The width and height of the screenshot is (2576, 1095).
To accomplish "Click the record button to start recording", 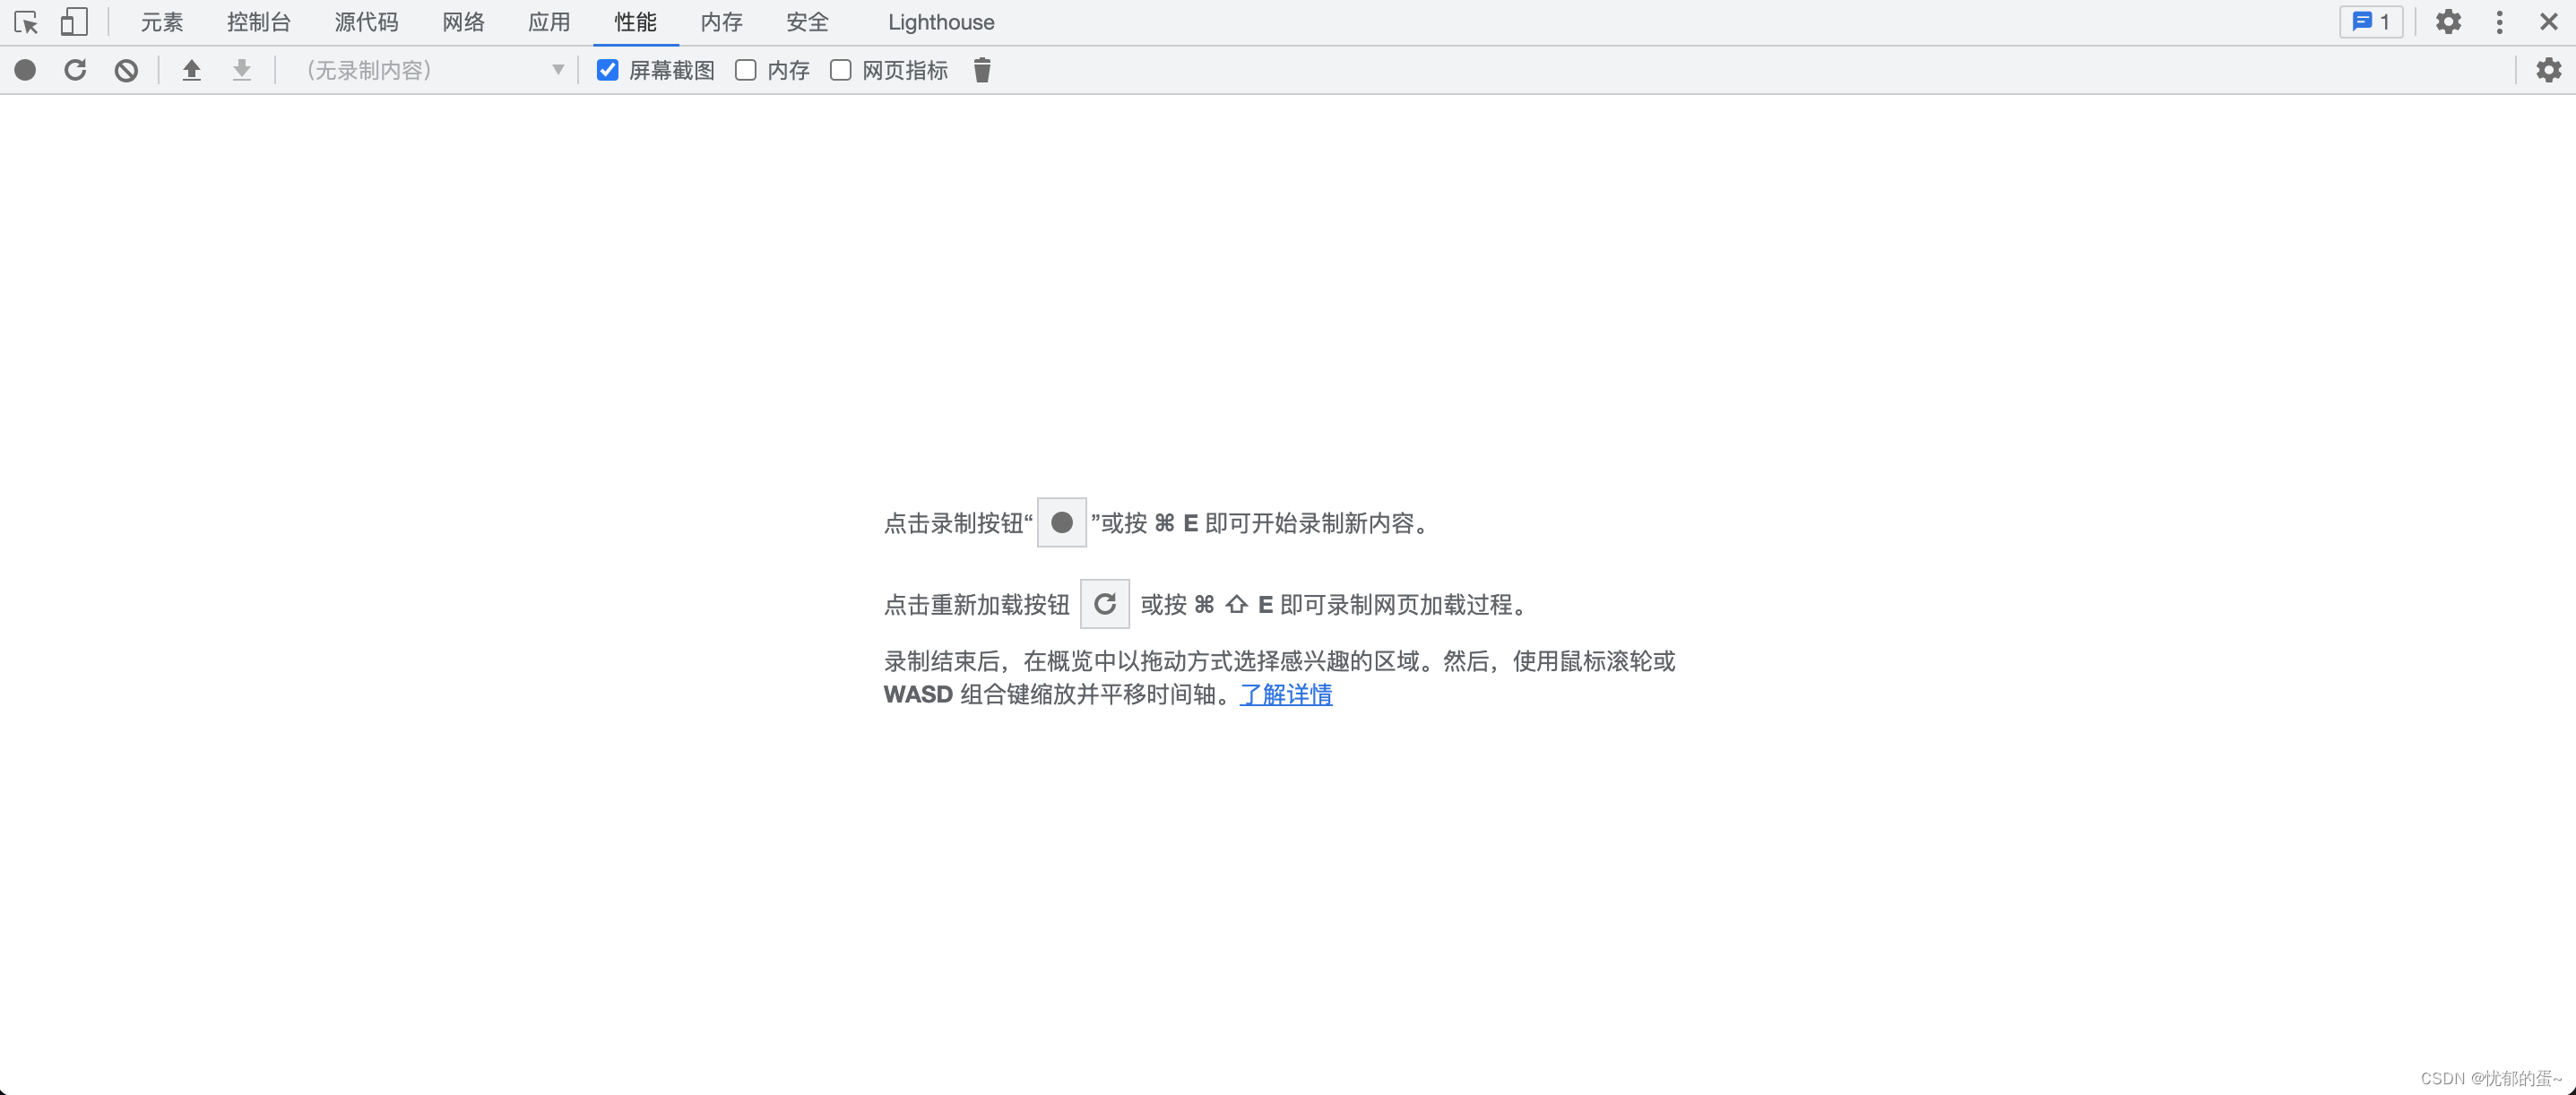I will tap(26, 69).
